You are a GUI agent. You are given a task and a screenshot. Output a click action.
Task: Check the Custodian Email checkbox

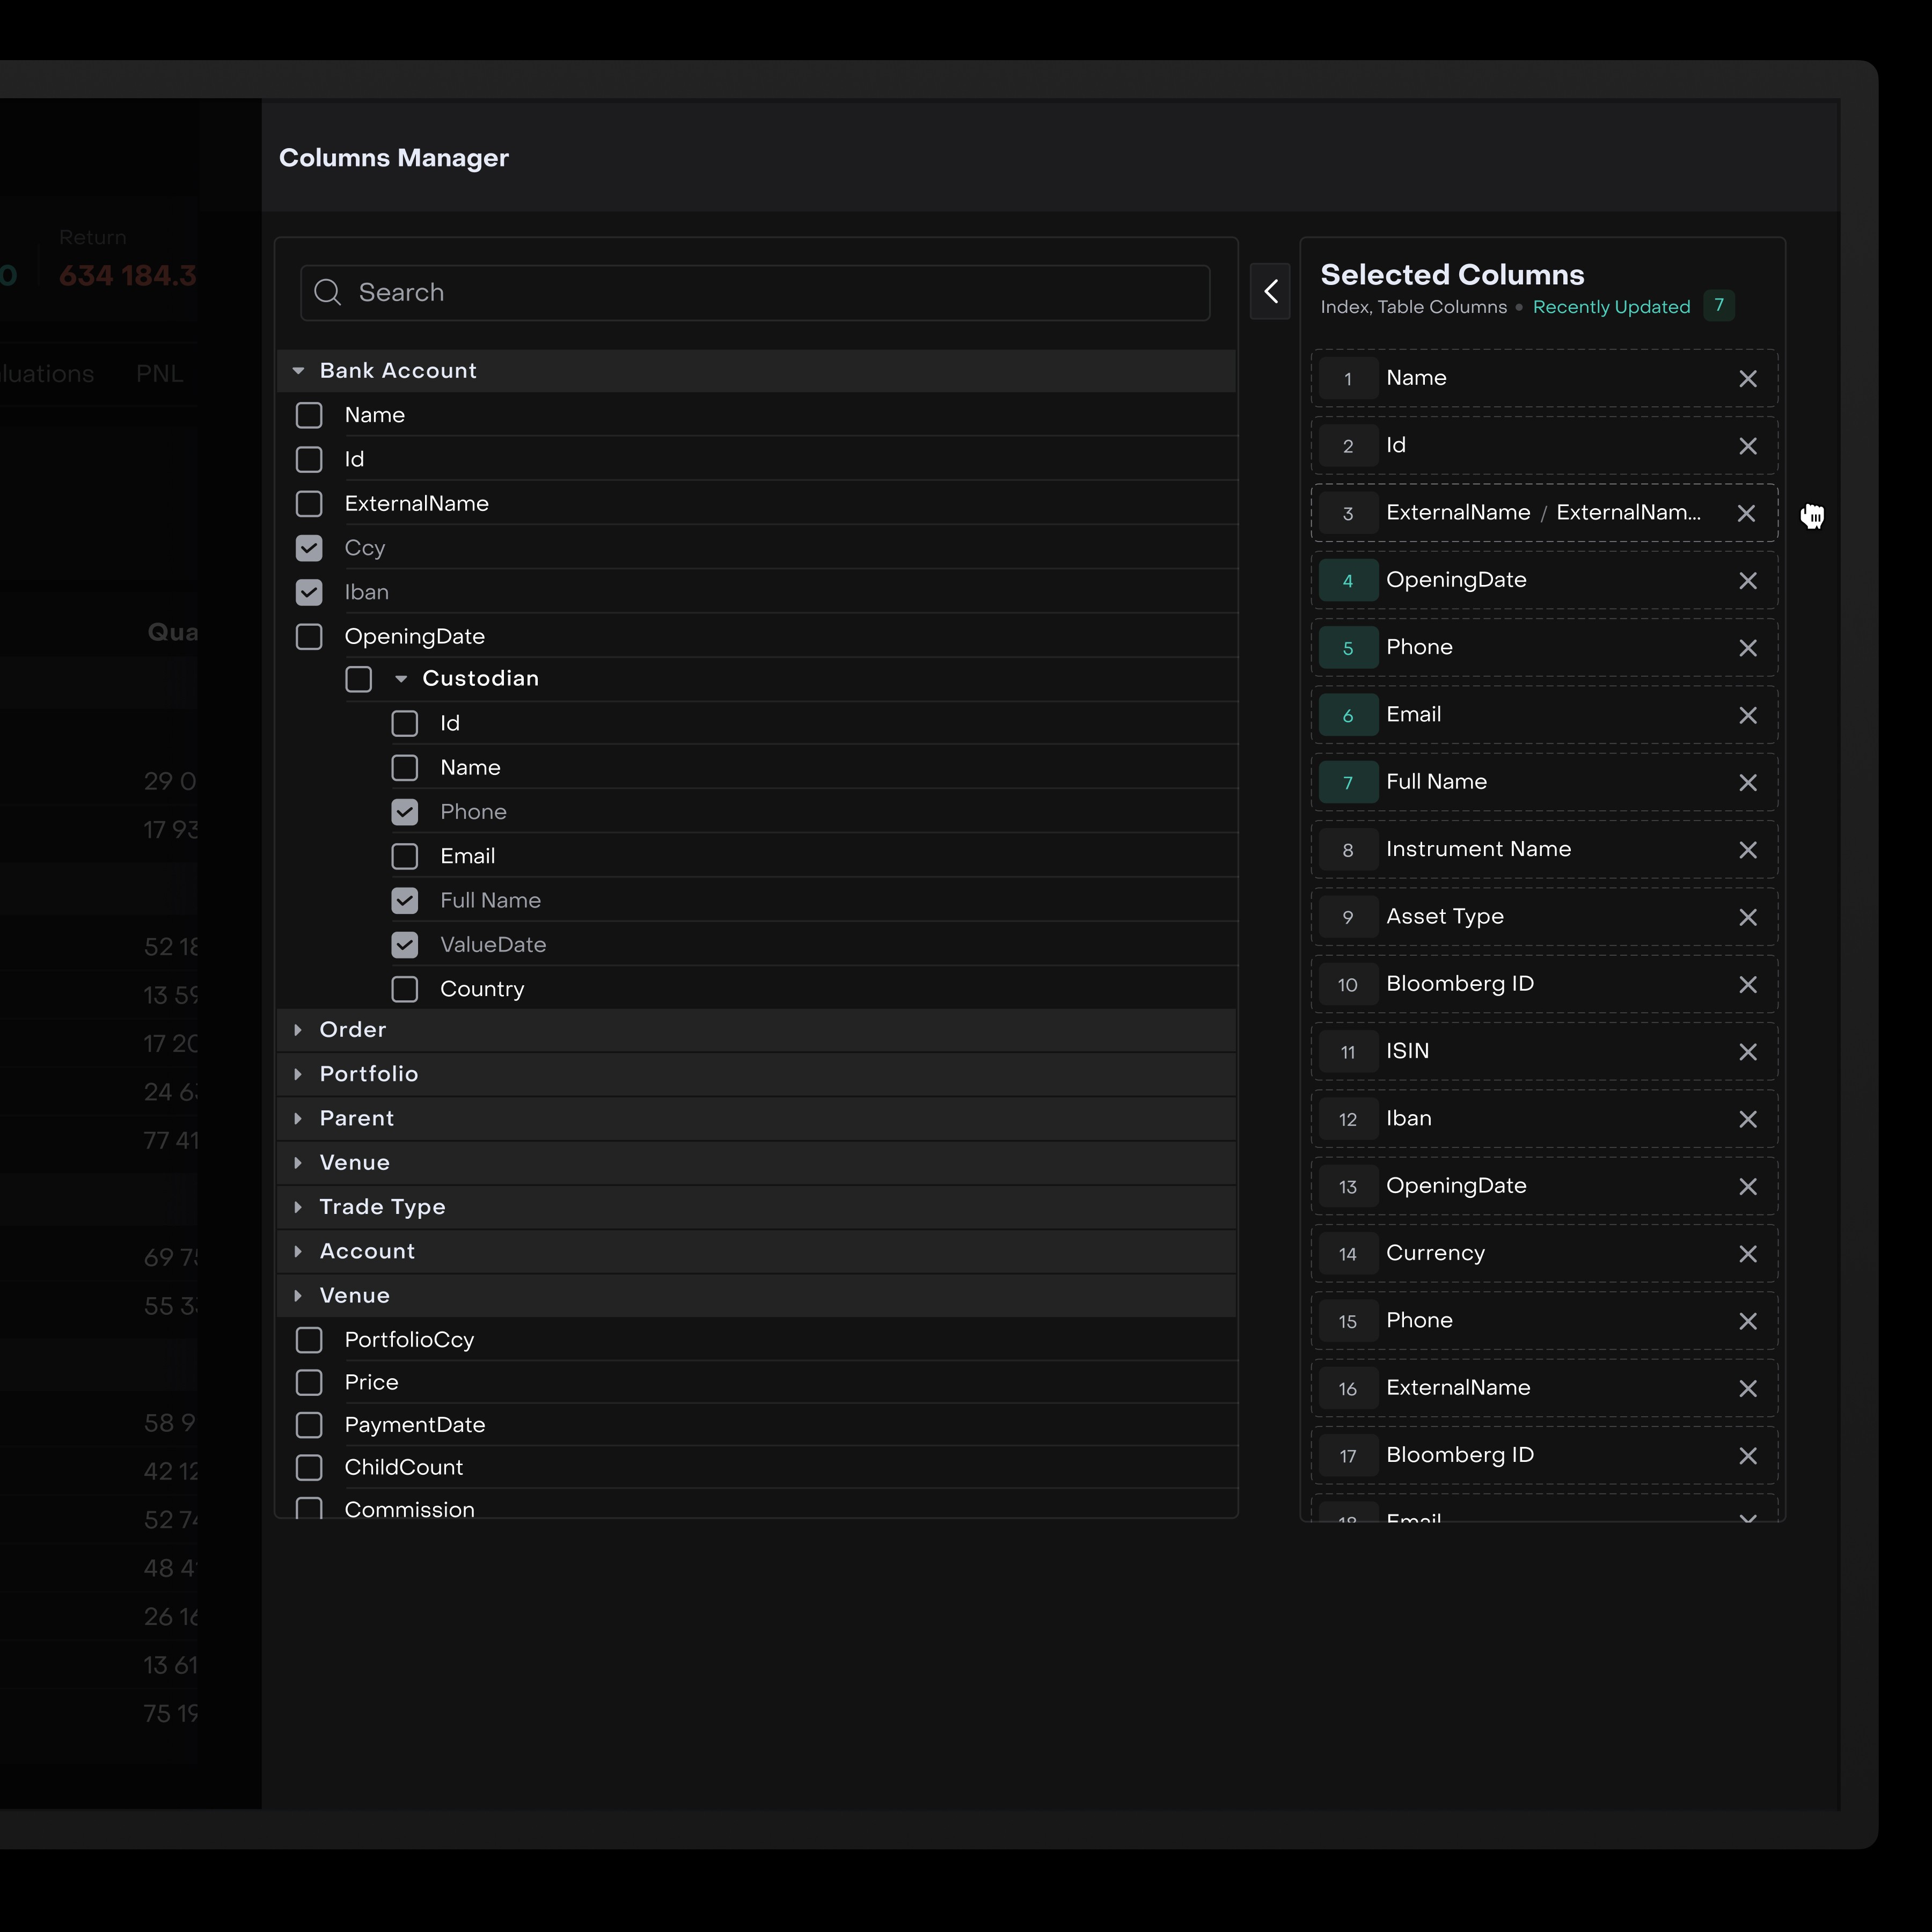click(x=404, y=857)
